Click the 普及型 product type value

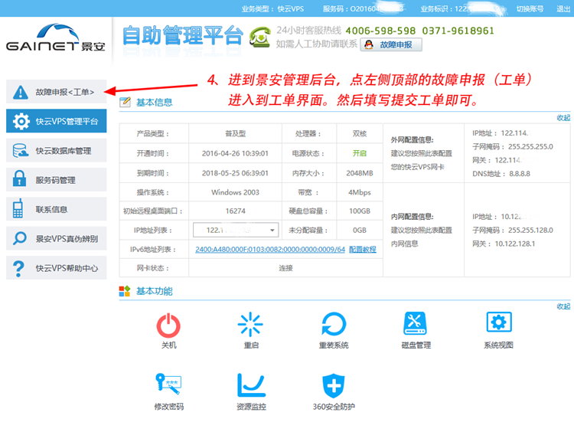[x=235, y=133]
